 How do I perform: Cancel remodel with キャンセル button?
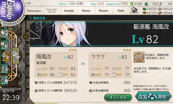tap(118, 97)
